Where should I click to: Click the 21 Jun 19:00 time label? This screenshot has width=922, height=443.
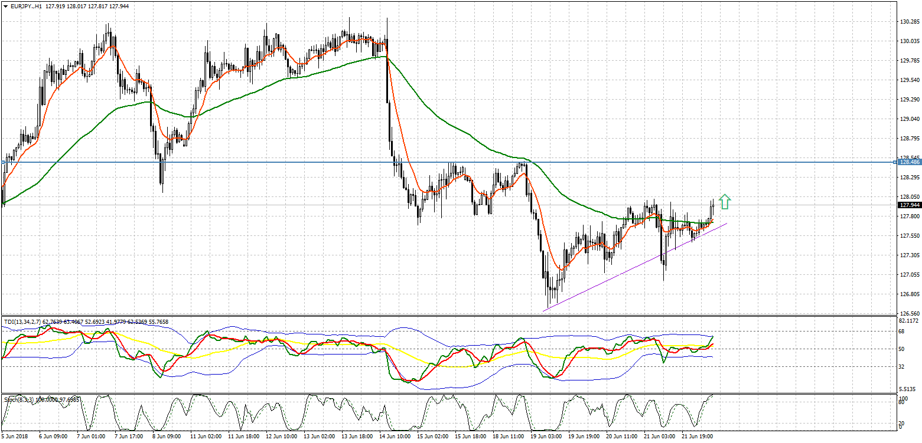[698, 437]
